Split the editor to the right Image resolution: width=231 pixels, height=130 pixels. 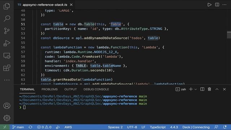pos(217,5)
